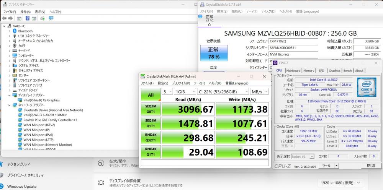383x190 pixels.
Task: Select Realtek PCIe GbE Family Controller #3
Action: (x=50, y=120)
